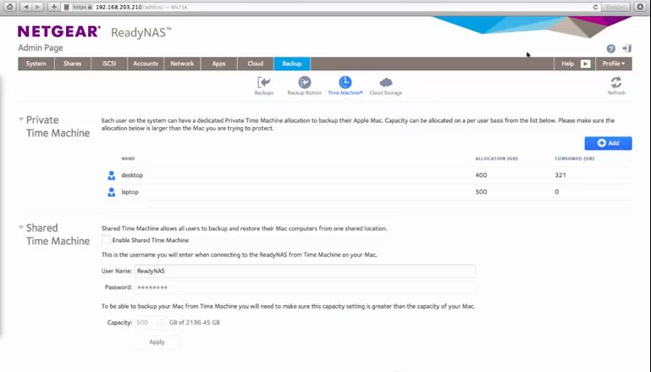Click the Add button

point(608,143)
